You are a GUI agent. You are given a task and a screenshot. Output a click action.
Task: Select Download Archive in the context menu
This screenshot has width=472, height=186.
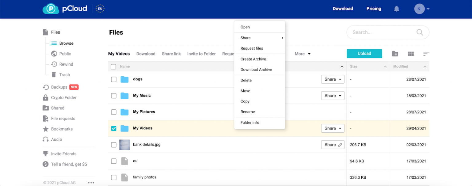click(x=256, y=70)
